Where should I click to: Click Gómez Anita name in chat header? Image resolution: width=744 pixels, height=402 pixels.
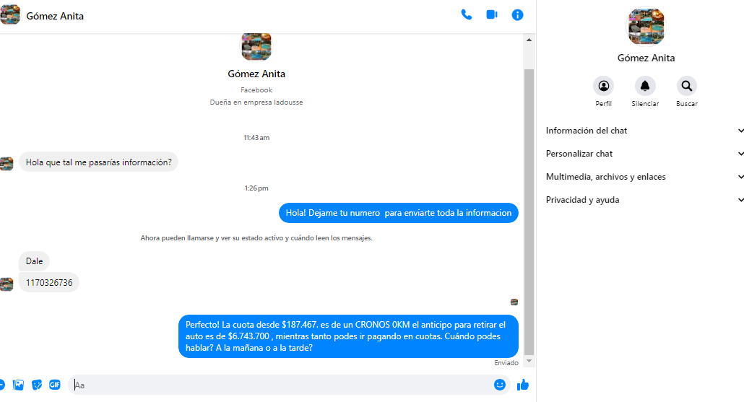coord(55,16)
